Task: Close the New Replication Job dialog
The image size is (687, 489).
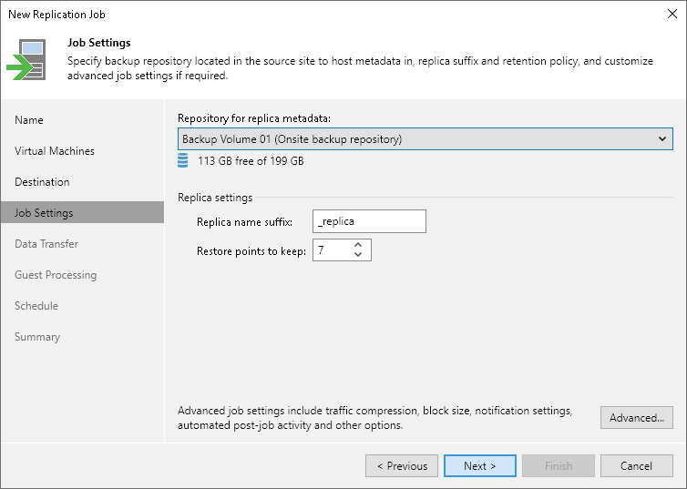Action: [669, 14]
